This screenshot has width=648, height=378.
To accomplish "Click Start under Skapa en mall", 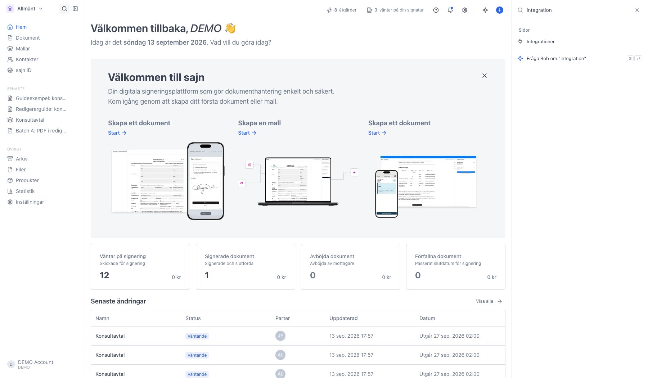I will 247,133.
